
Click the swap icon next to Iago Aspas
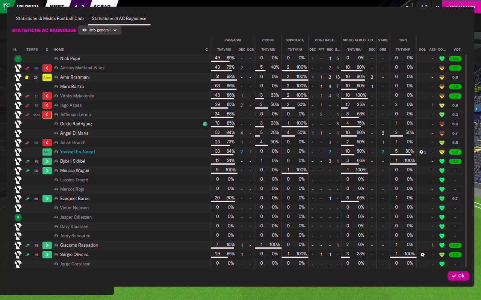tap(27, 105)
